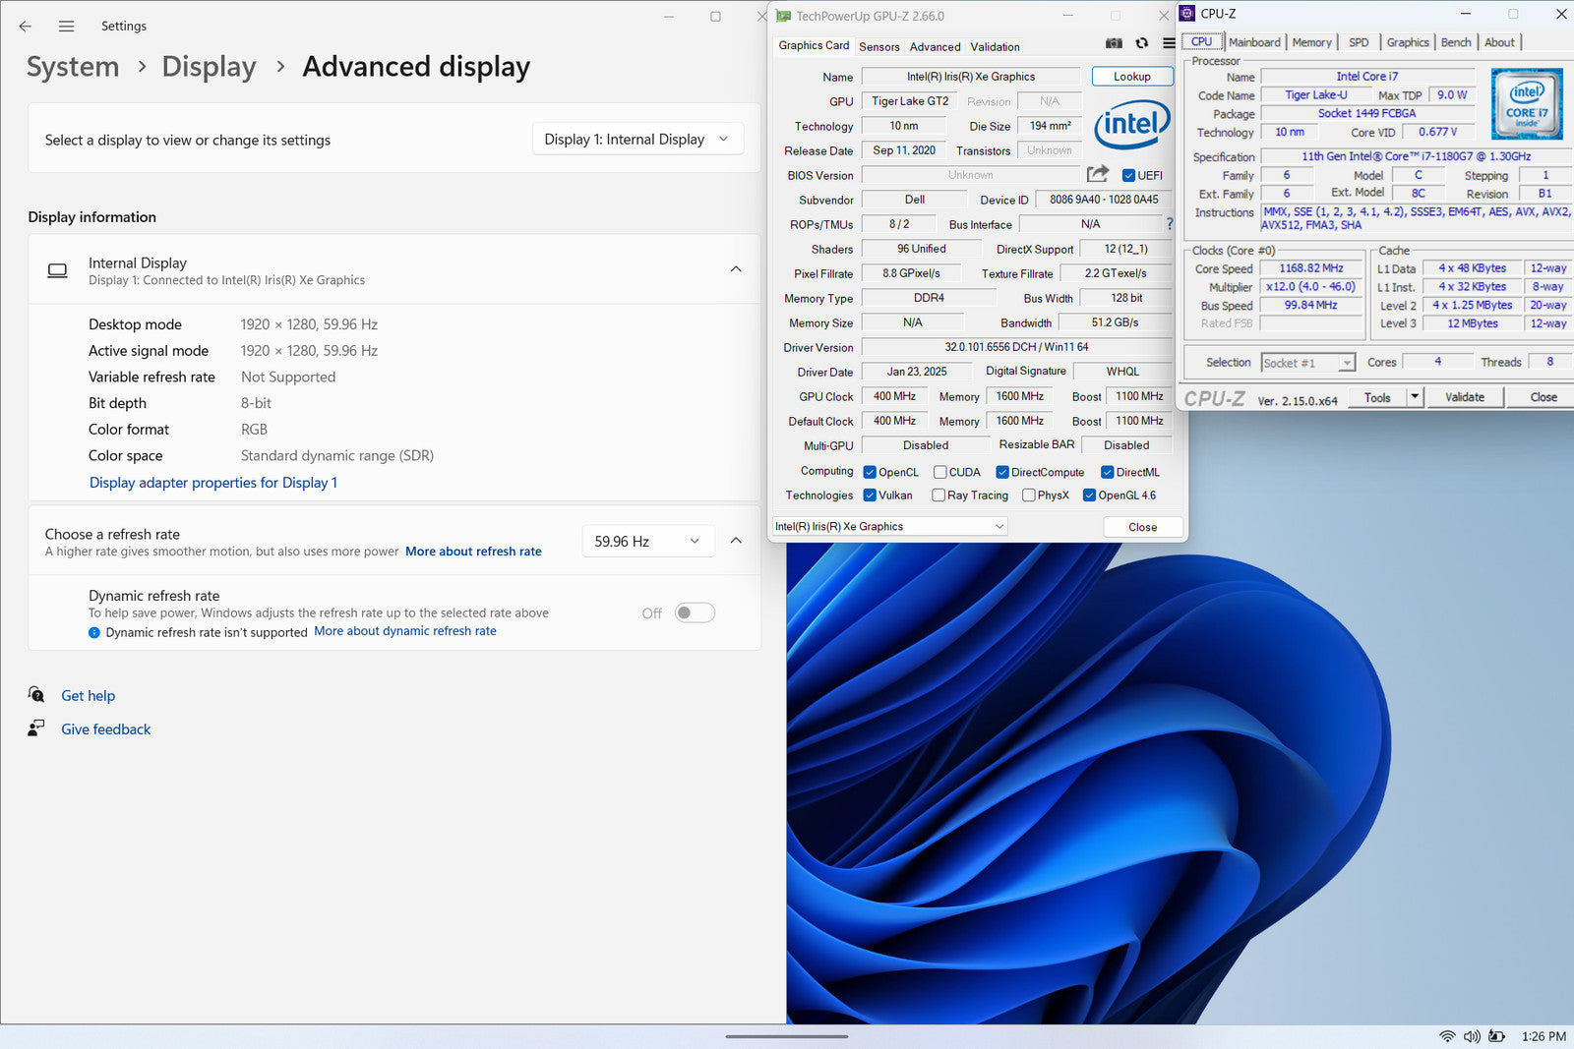Open Display adapter properties for Display 1
The width and height of the screenshot is (1574, 1049).
(x=213, y=483)
